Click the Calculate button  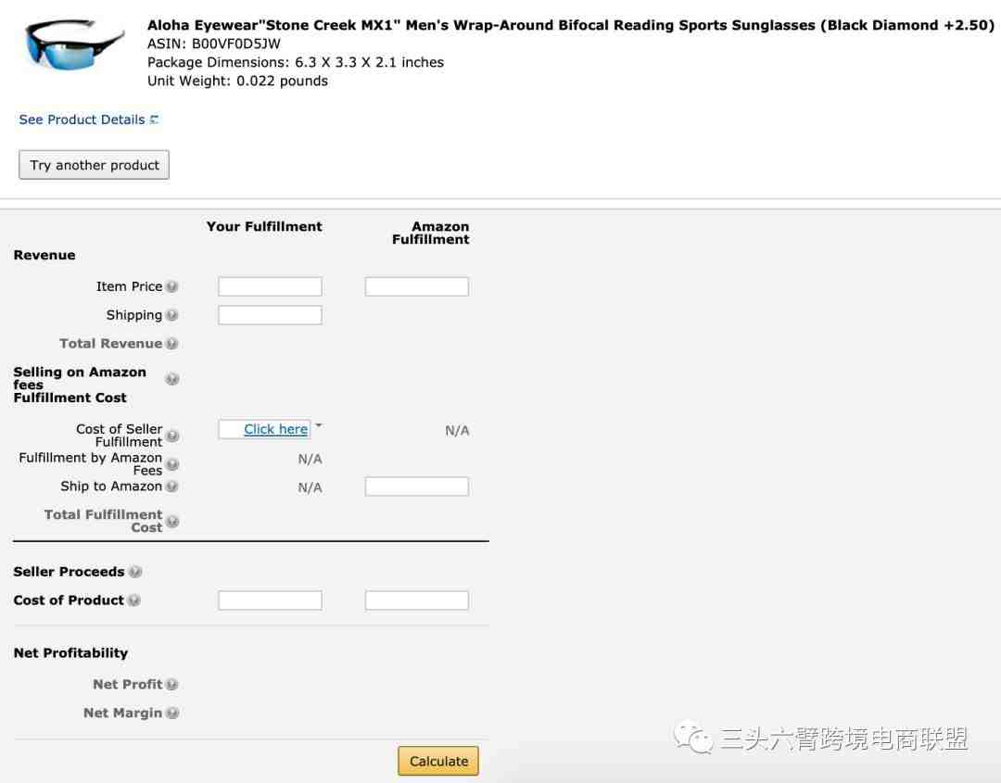click(x=438, y=761)
